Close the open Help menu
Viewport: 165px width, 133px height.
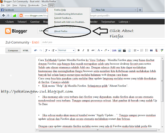(51, 5)
